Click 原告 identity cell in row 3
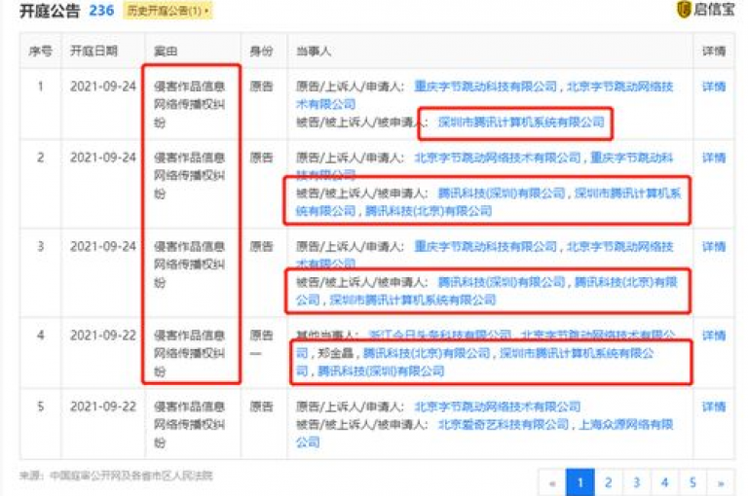The image size is (748, 496). (261, 247)
